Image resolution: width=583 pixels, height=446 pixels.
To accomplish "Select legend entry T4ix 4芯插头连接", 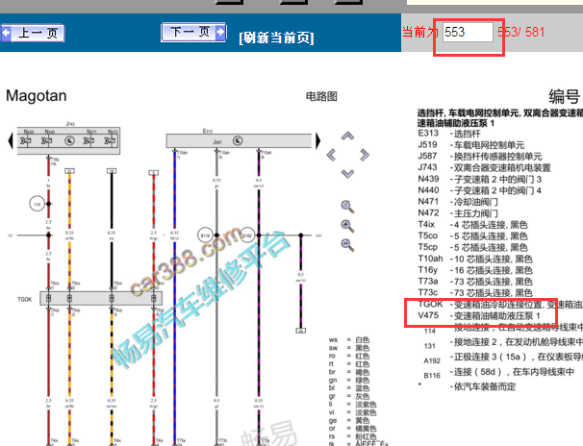I will pos(472,225).
